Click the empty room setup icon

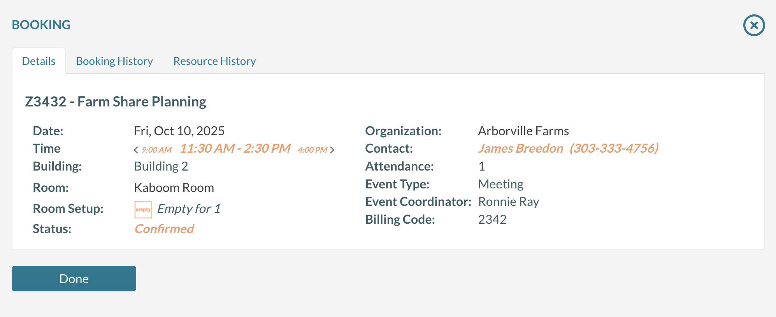pos(143,209)
